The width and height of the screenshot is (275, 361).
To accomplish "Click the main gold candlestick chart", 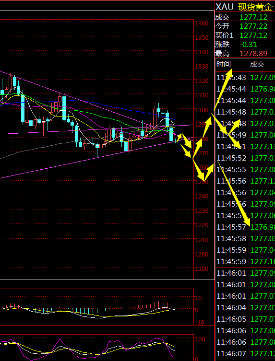I will 97,149.
